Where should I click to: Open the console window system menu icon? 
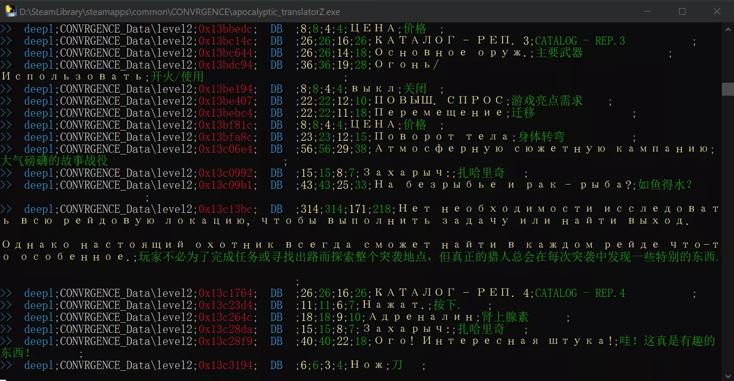pyautogui.click(x=10, y=12)
